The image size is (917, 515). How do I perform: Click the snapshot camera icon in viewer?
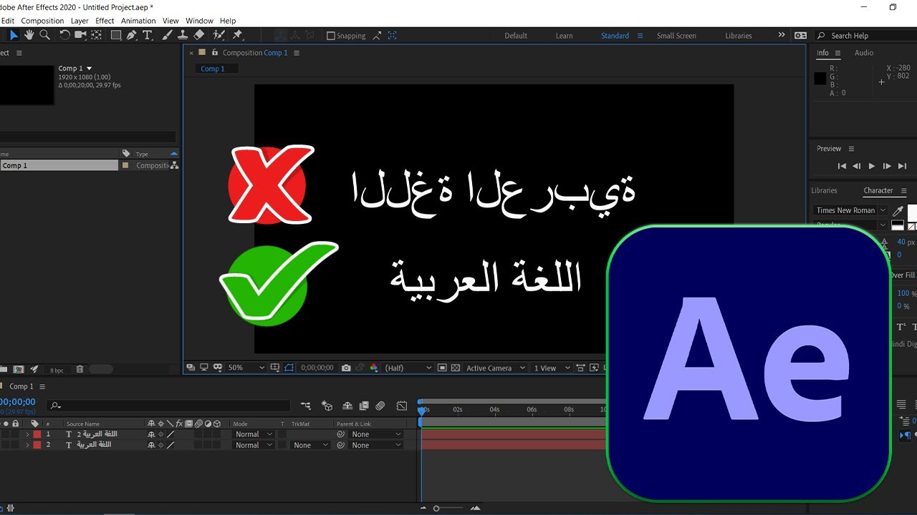[346, 368]
